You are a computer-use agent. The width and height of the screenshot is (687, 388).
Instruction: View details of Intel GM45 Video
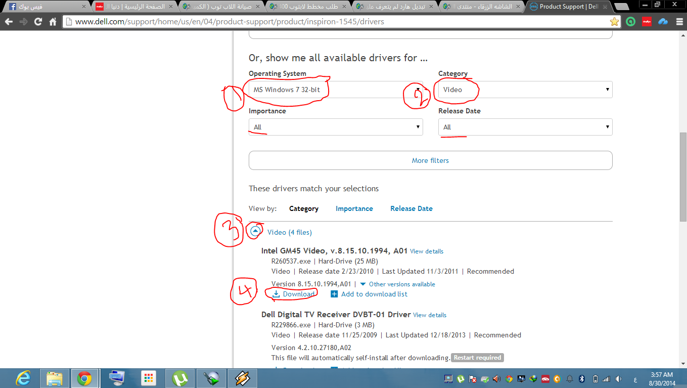(427, 251)
